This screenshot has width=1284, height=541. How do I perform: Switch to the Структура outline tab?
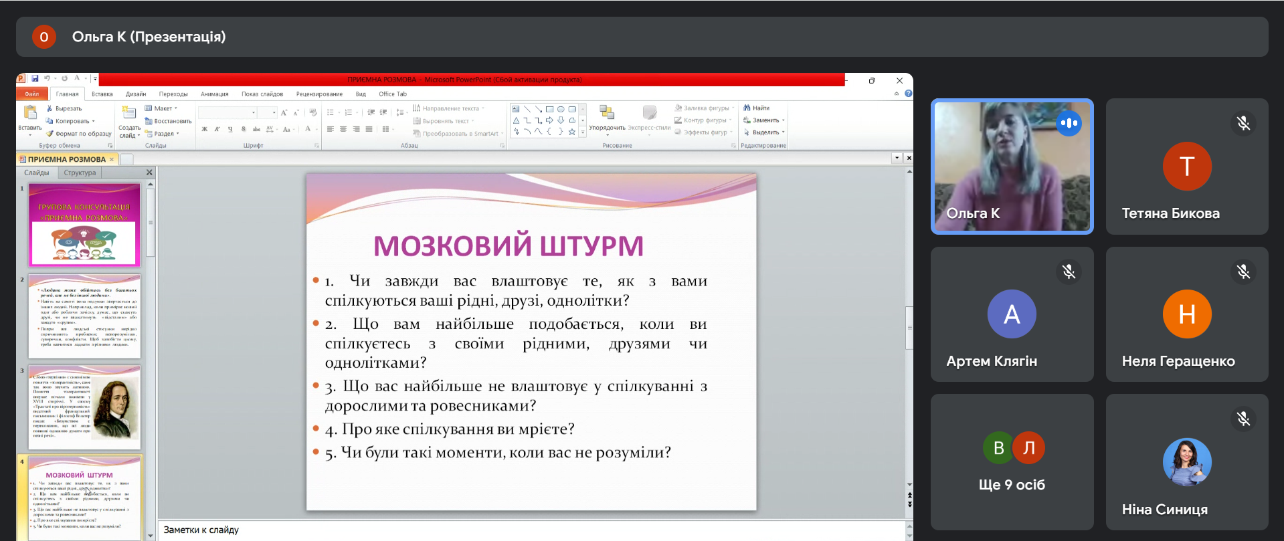click(x=80, y=173)
